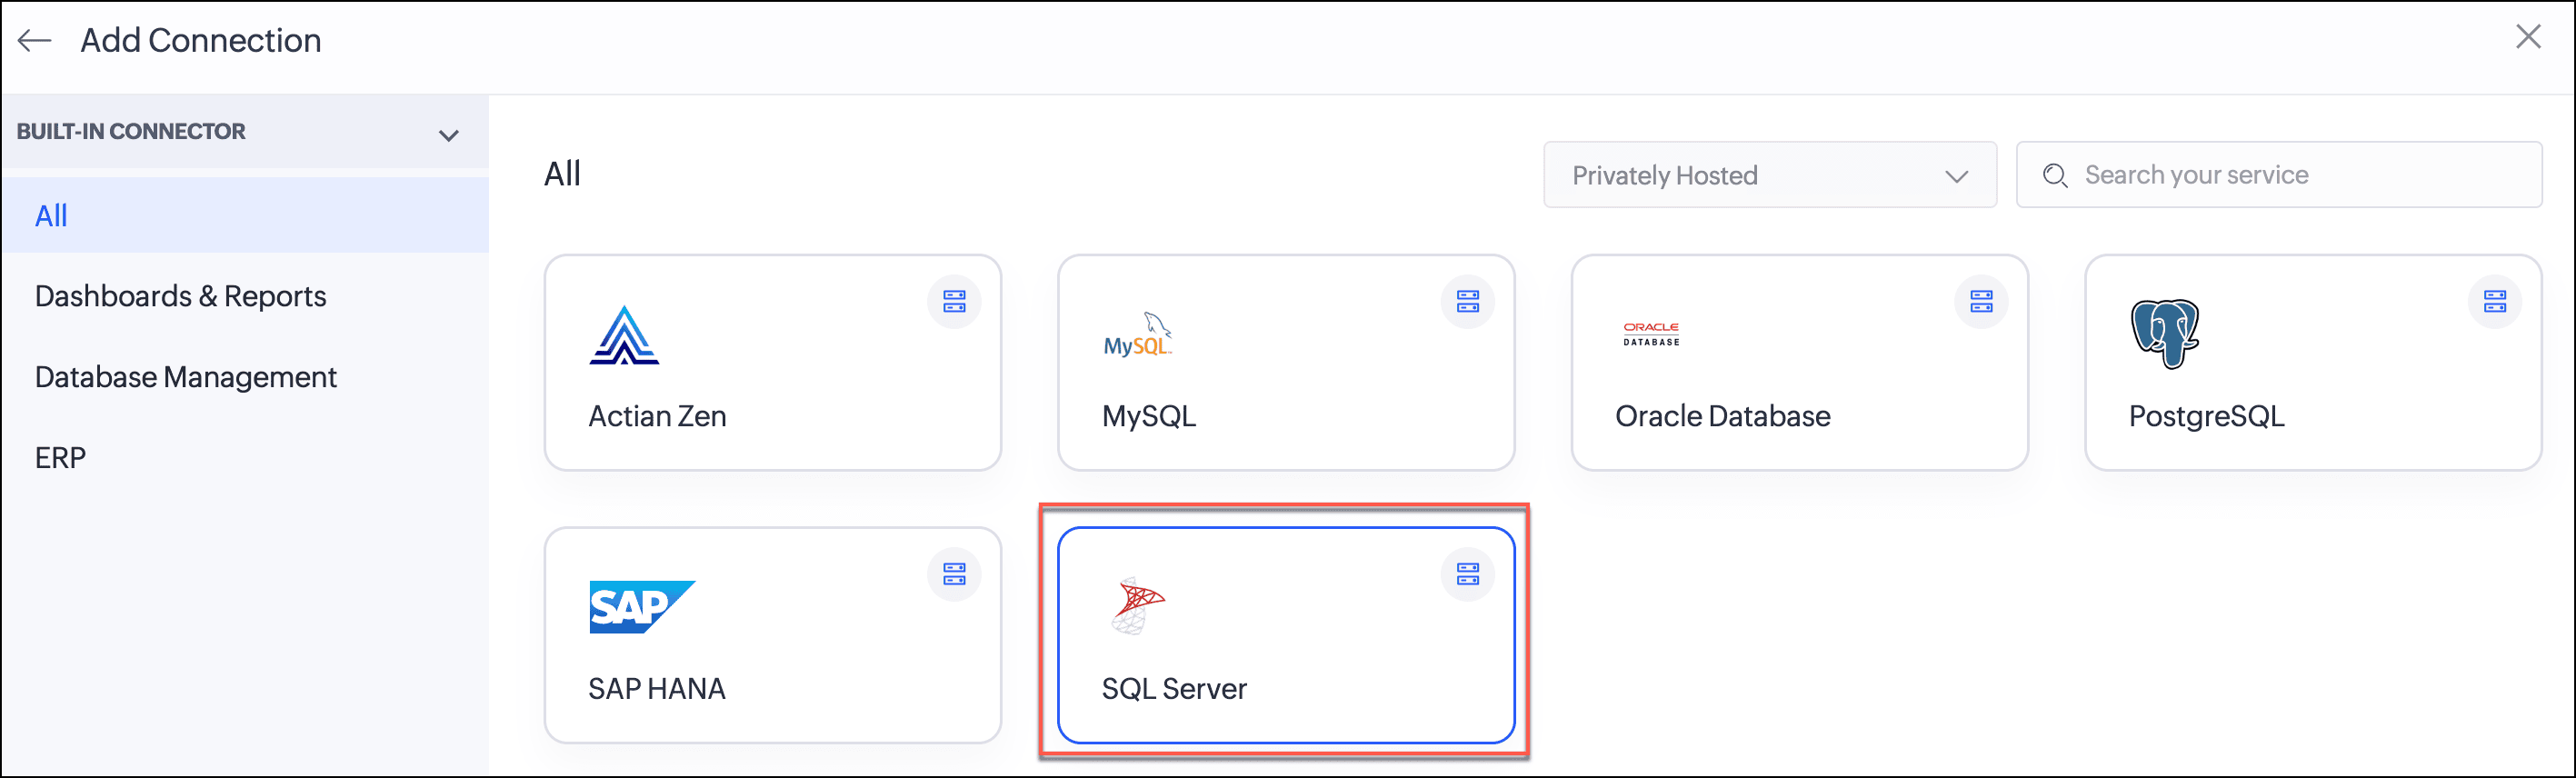Image resolution: width=2576 pixels, height=778 pixels.
Task: Click the server icon on Actian Zen card
Action: tap(954, 301)
